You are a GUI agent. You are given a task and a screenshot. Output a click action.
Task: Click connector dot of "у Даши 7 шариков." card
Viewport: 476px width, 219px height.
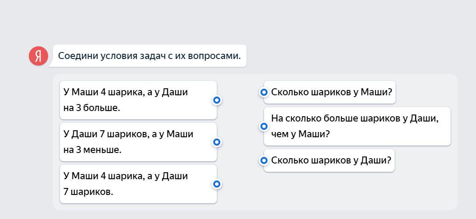tap(217, 184)
